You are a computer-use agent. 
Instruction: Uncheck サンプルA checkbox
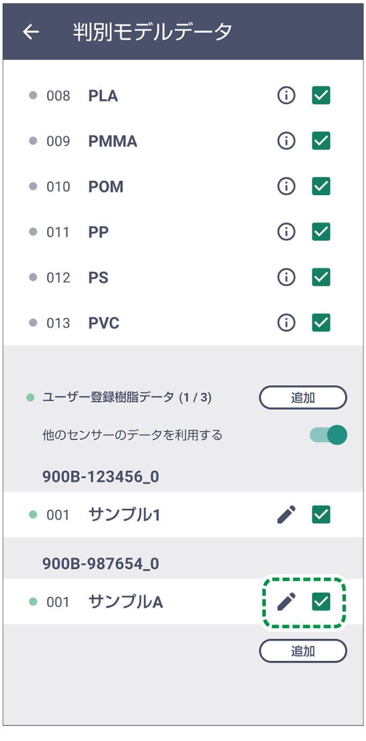point(321,602)
